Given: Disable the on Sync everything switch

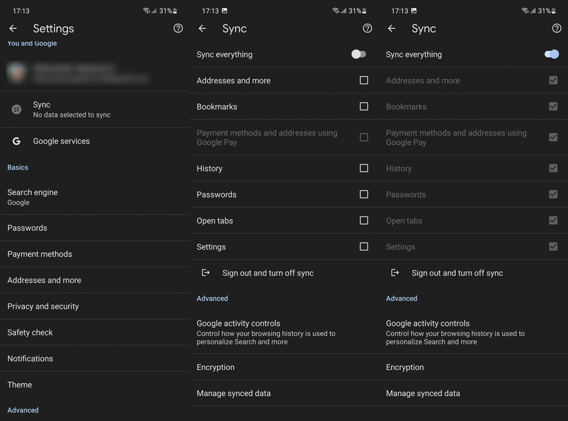Looking at the screenshot, I should point(551,54).
